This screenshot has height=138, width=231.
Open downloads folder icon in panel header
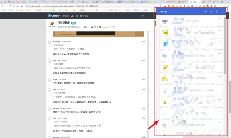click(222, 12)
